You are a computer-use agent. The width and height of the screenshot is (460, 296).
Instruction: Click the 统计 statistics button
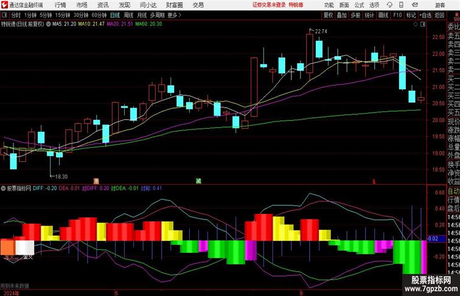[x=369, y=15]
